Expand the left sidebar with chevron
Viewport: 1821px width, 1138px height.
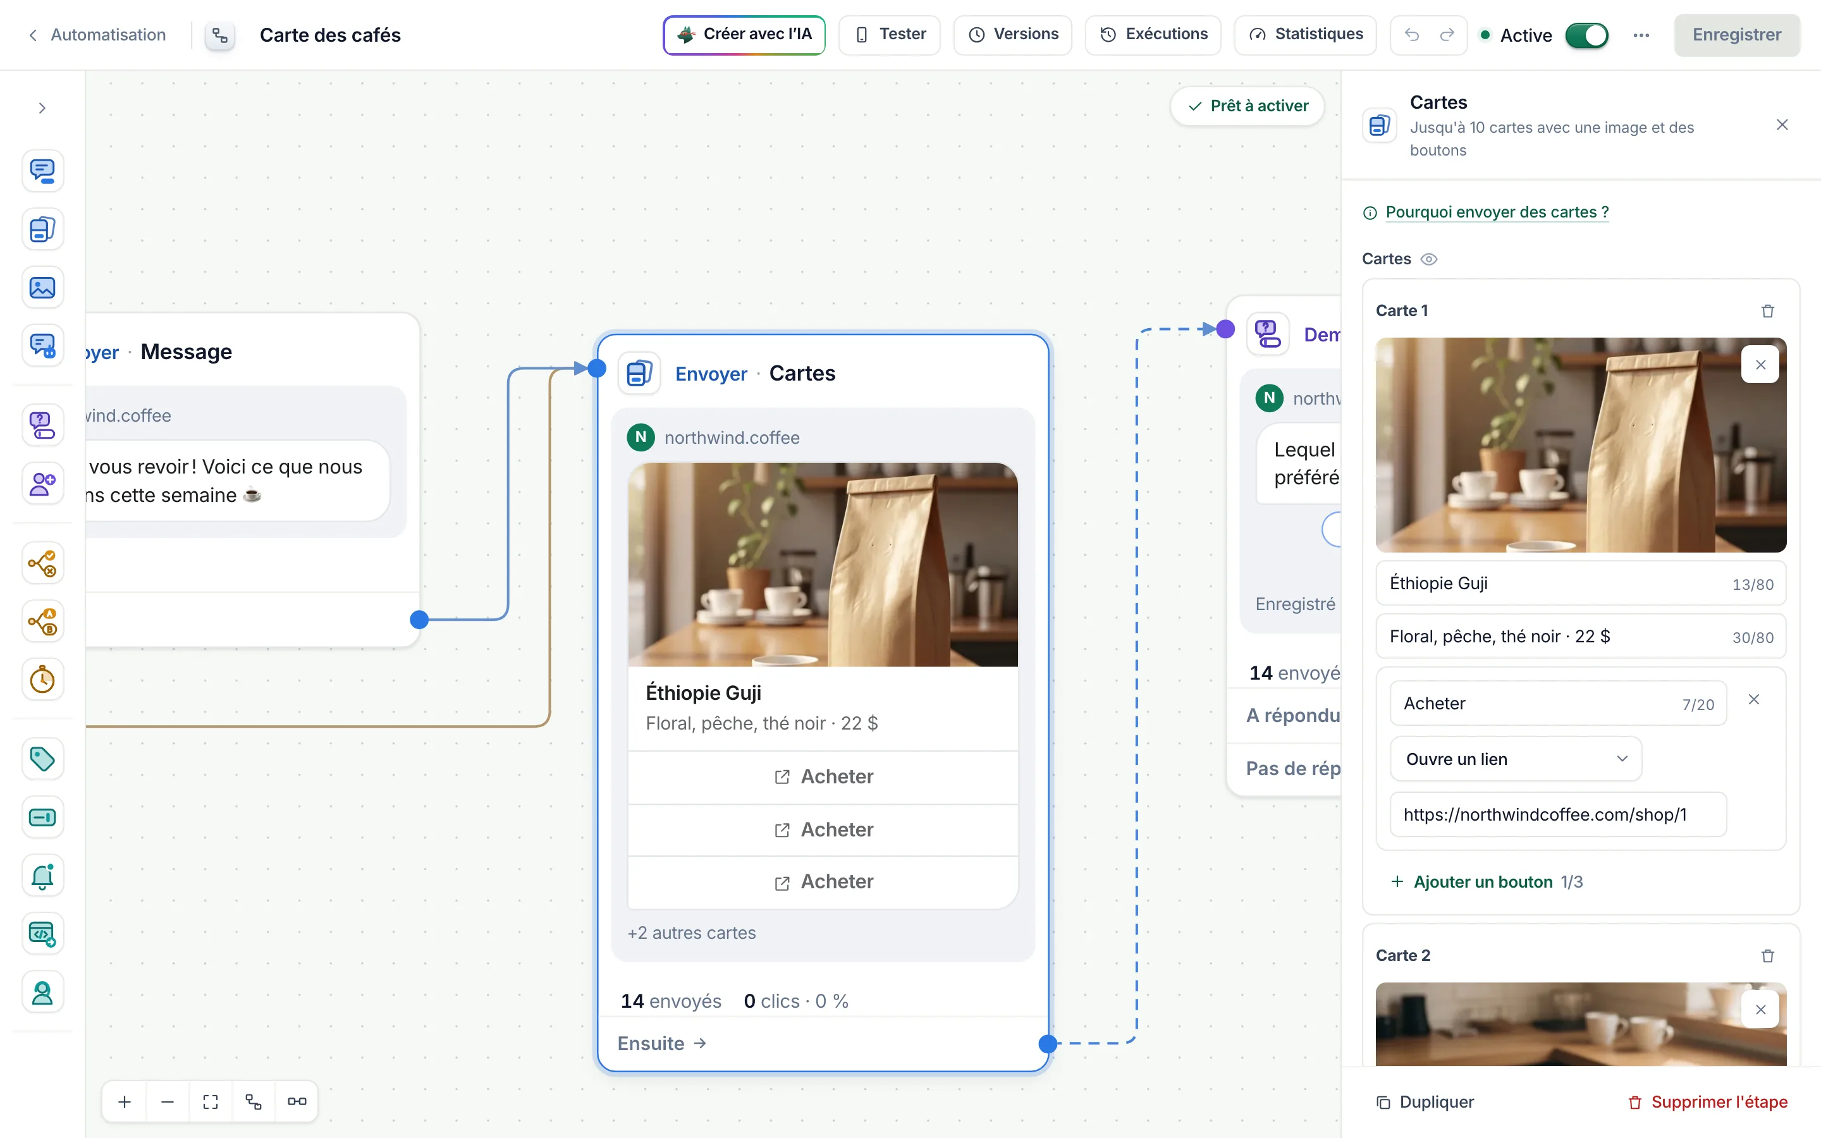coord(42,108)
